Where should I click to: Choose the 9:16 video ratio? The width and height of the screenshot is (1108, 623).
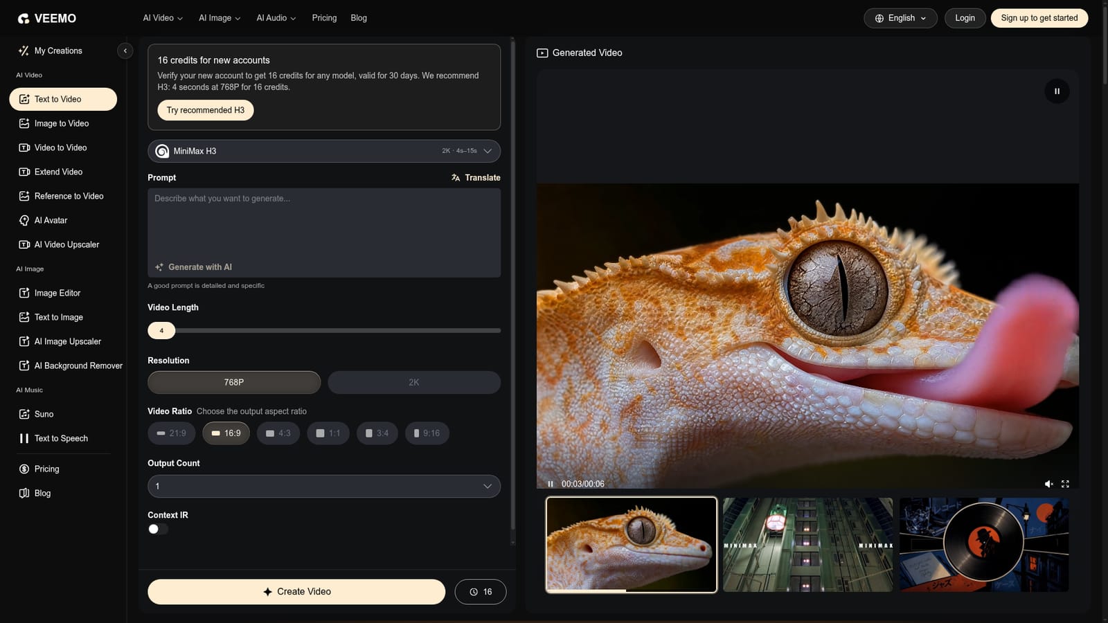click(427, 433)
